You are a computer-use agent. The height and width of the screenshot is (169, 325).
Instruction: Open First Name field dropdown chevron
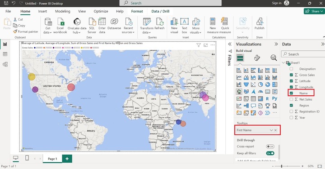pyautogui.click(x=271, y=130)
